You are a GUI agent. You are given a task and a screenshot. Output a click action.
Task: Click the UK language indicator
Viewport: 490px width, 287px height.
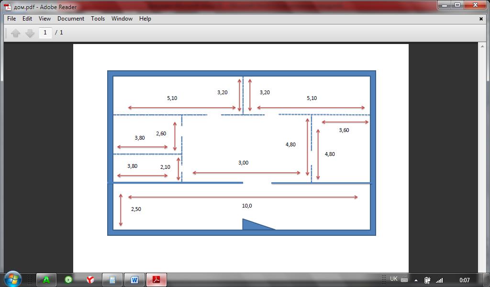tap(394, 279)
